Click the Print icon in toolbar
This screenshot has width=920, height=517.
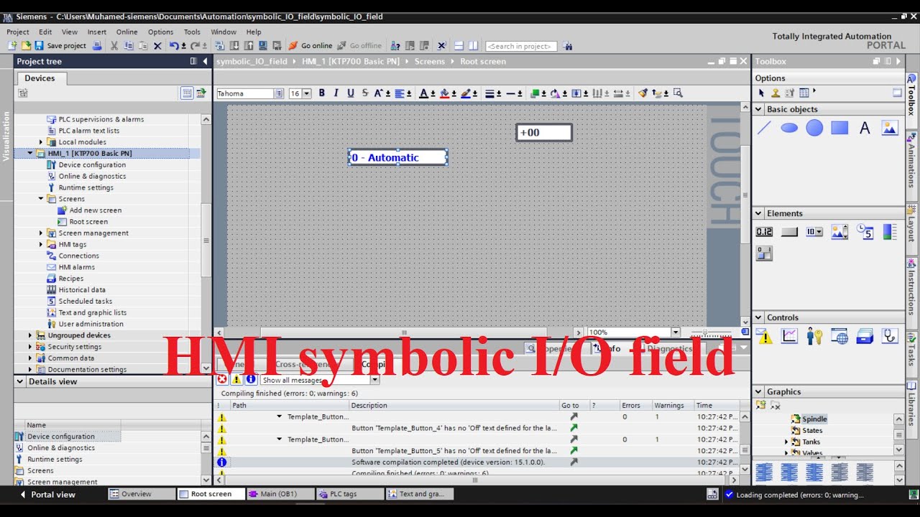pos(97,45)
